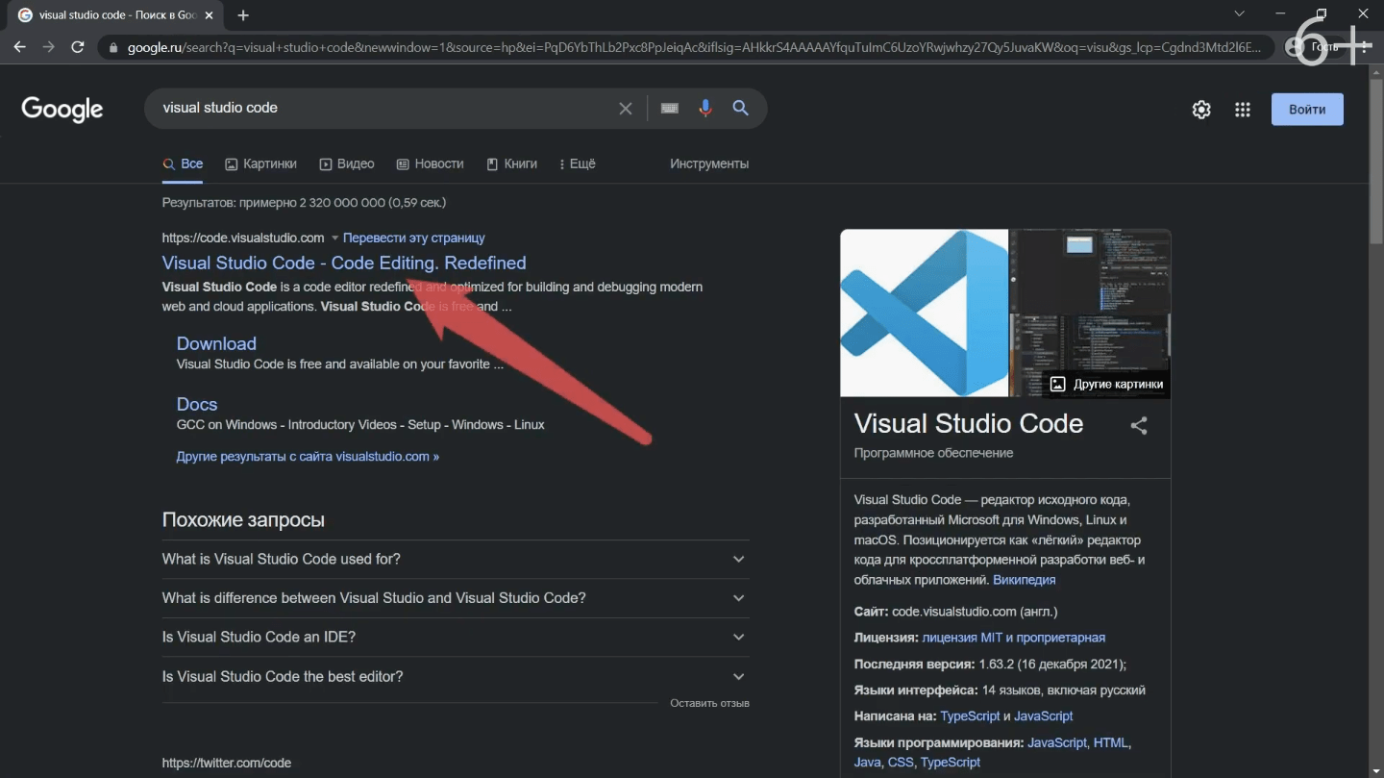Open the on-screen keyboard icon
Screen dimensions: 1384x778
click(x=670, y=109)
